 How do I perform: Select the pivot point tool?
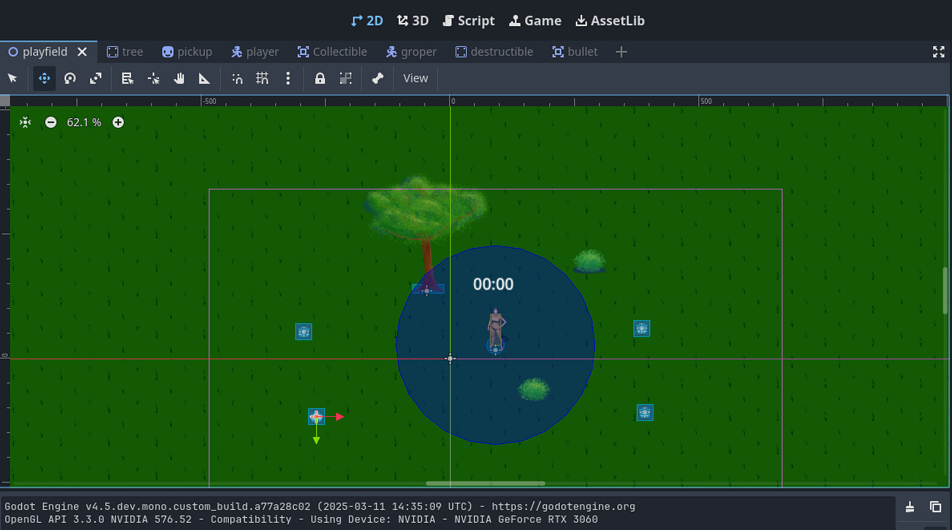click(154, 78)
